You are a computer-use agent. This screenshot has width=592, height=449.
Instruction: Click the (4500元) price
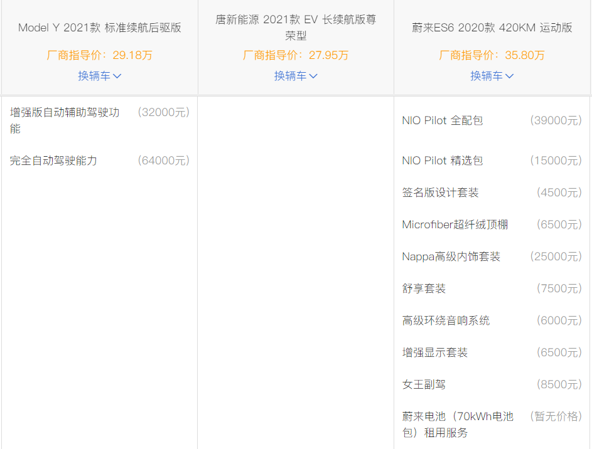[559, 193]
